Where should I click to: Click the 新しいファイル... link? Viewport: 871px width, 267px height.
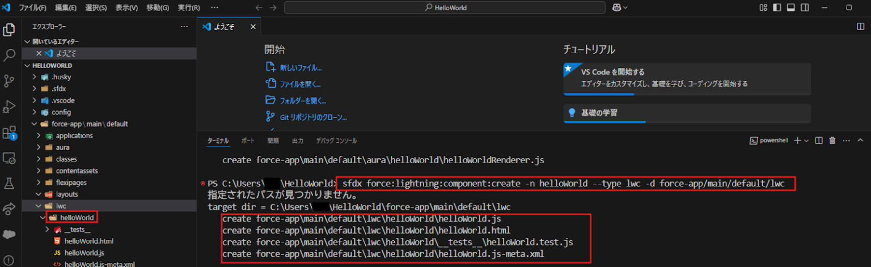click(301, 68)
